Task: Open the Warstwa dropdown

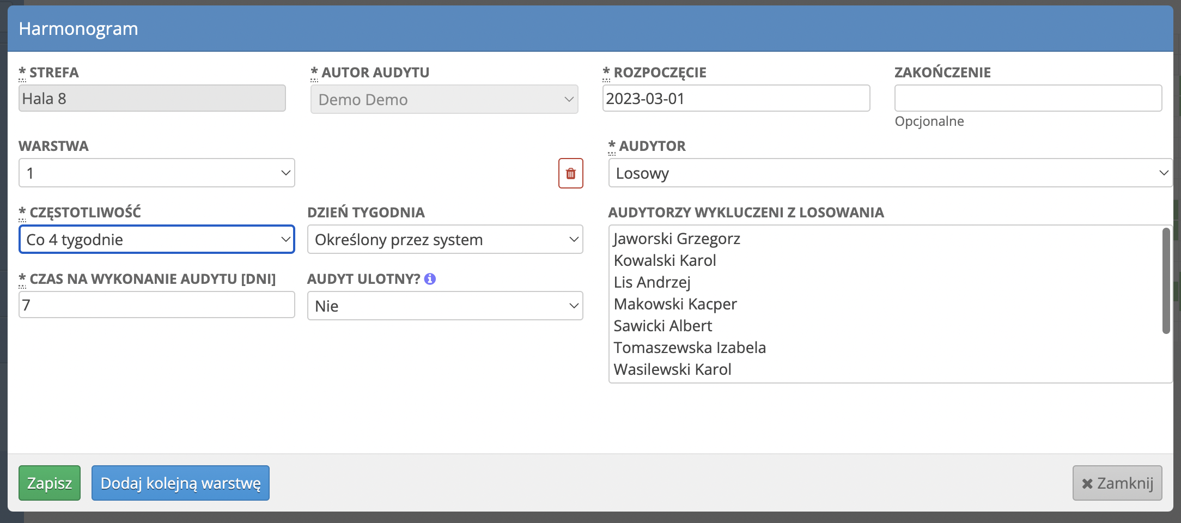Action: (x=157, y=173)
